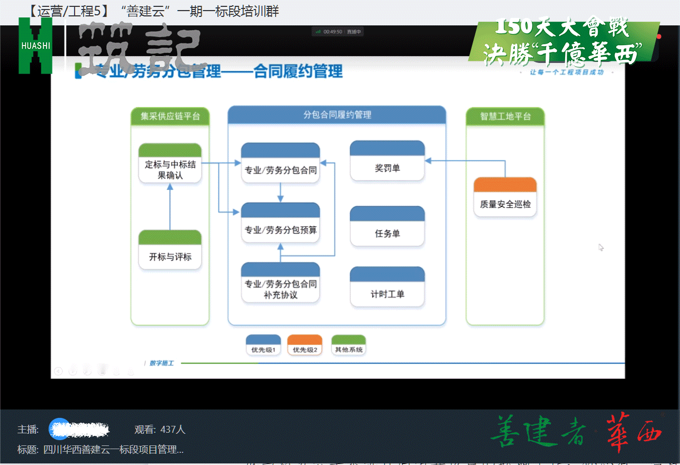Click the green signal strength icon
Viewport: 680px width, 465px height.
coord(318,32)
